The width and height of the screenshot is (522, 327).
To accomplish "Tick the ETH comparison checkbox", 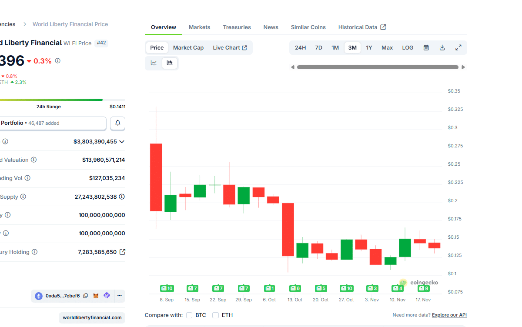I will pos(215,315).
